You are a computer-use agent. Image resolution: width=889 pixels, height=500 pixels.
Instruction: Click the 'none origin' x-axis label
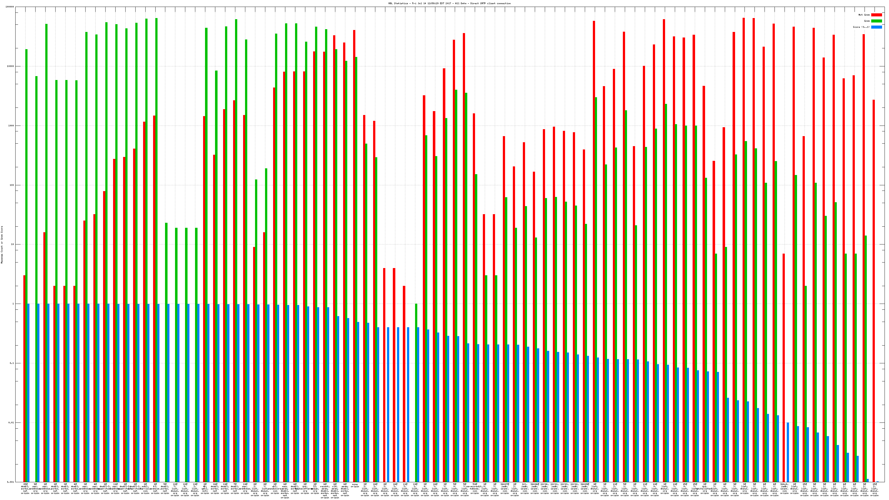355,486
